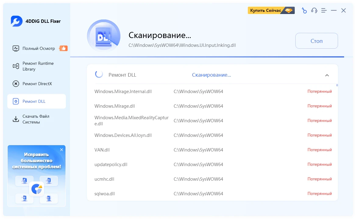Screen dimensions: 356x219
Task: Close the DLL Fixer window
Action: click(344, 10)
